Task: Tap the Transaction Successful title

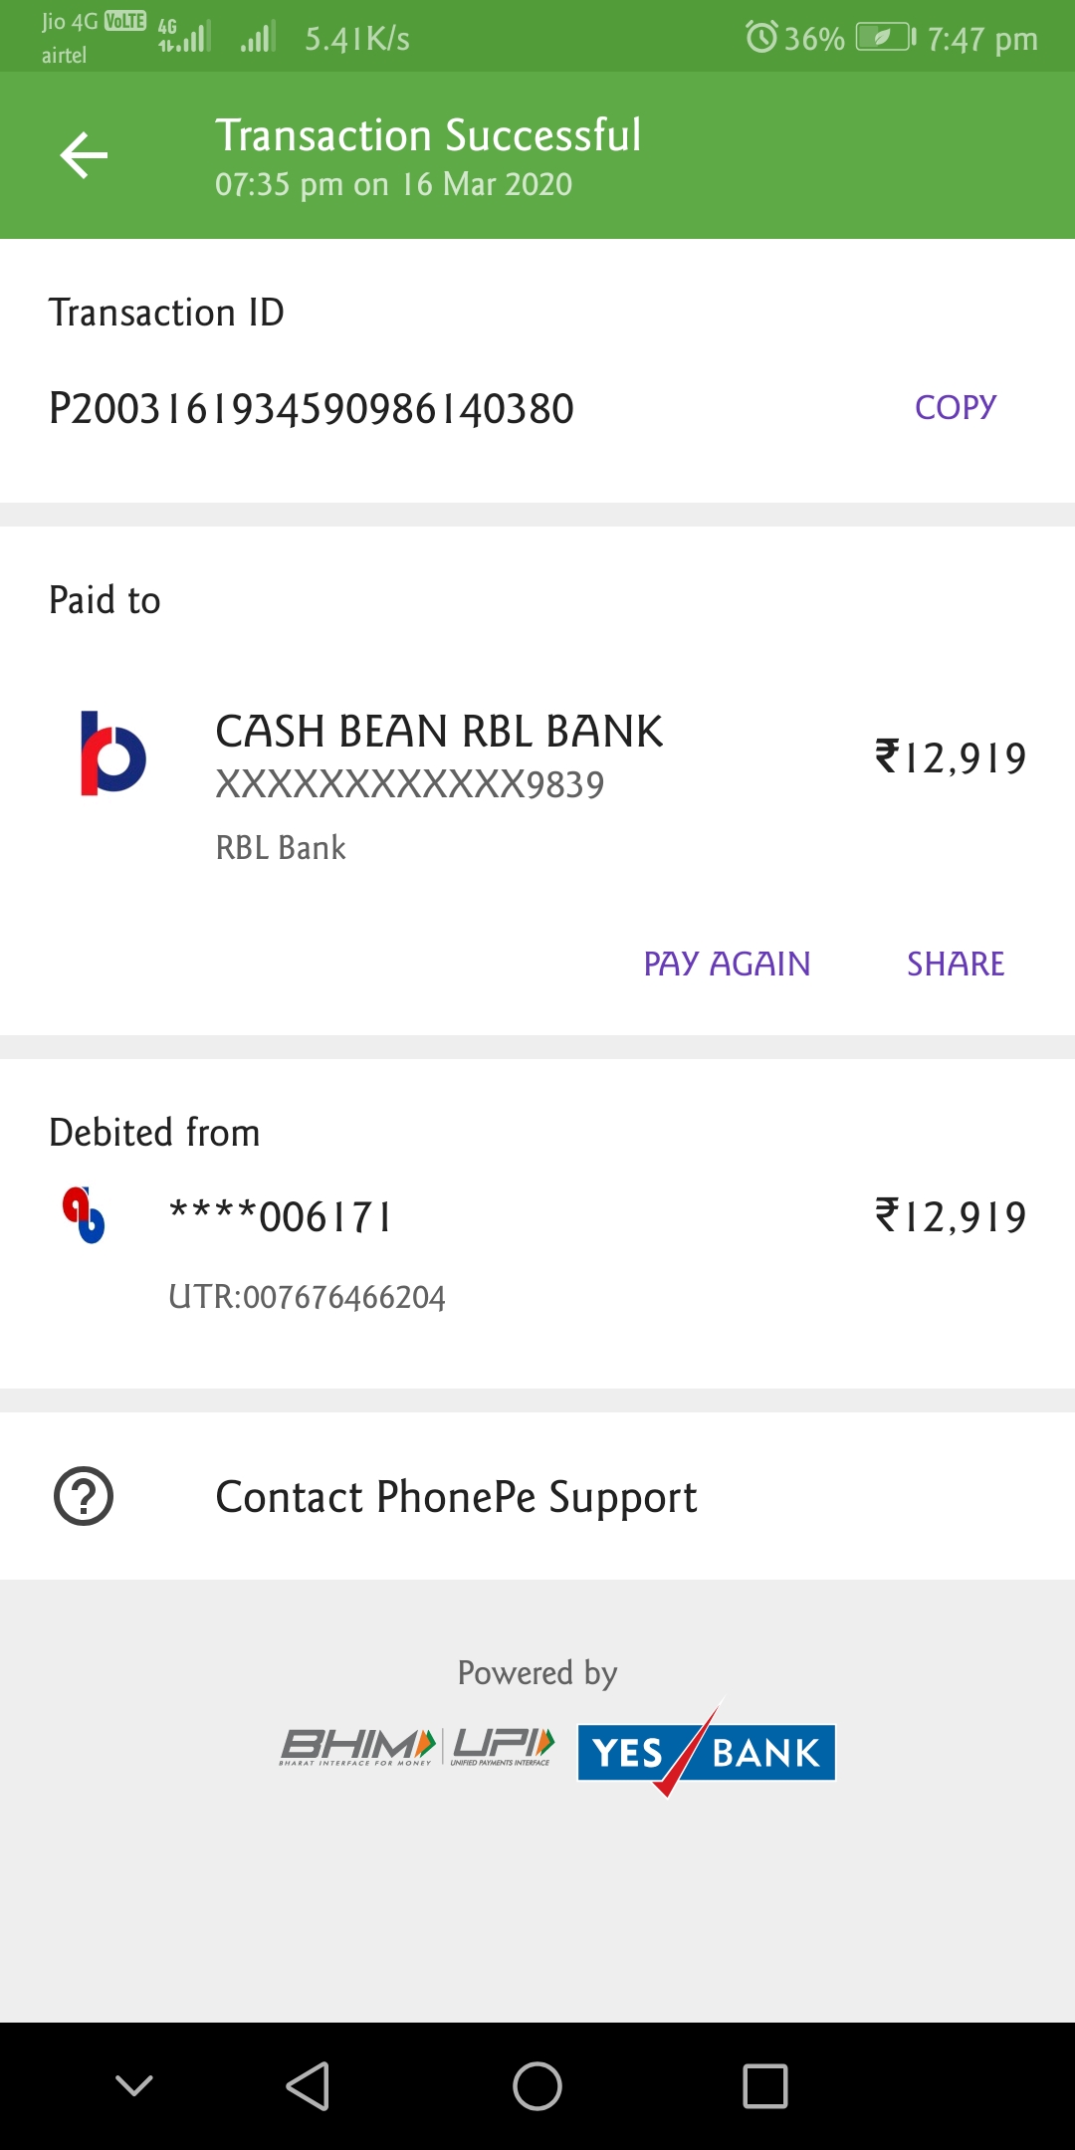Action: pos(428,135)
